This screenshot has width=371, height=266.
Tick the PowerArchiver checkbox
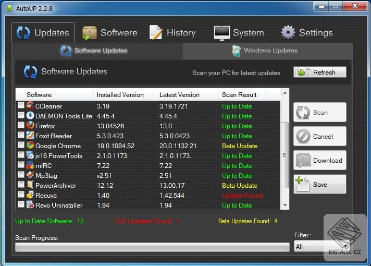coord(21,185)
